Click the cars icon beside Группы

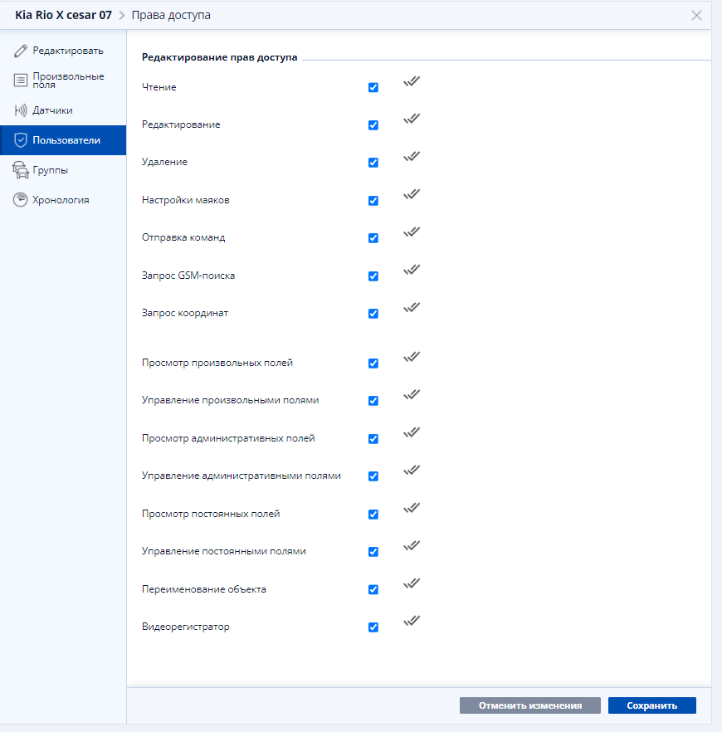(21, 170)
